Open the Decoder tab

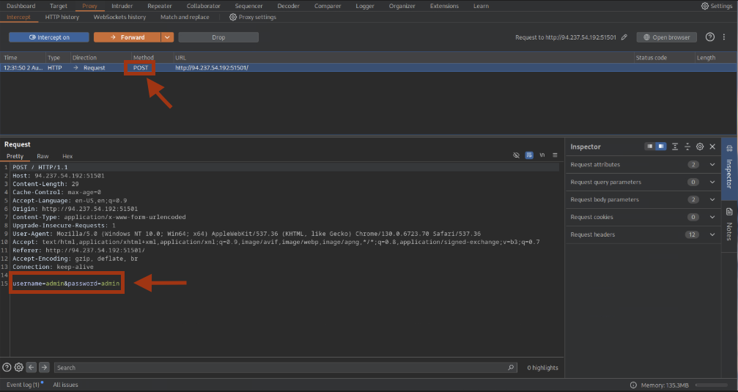coord(289,6)
